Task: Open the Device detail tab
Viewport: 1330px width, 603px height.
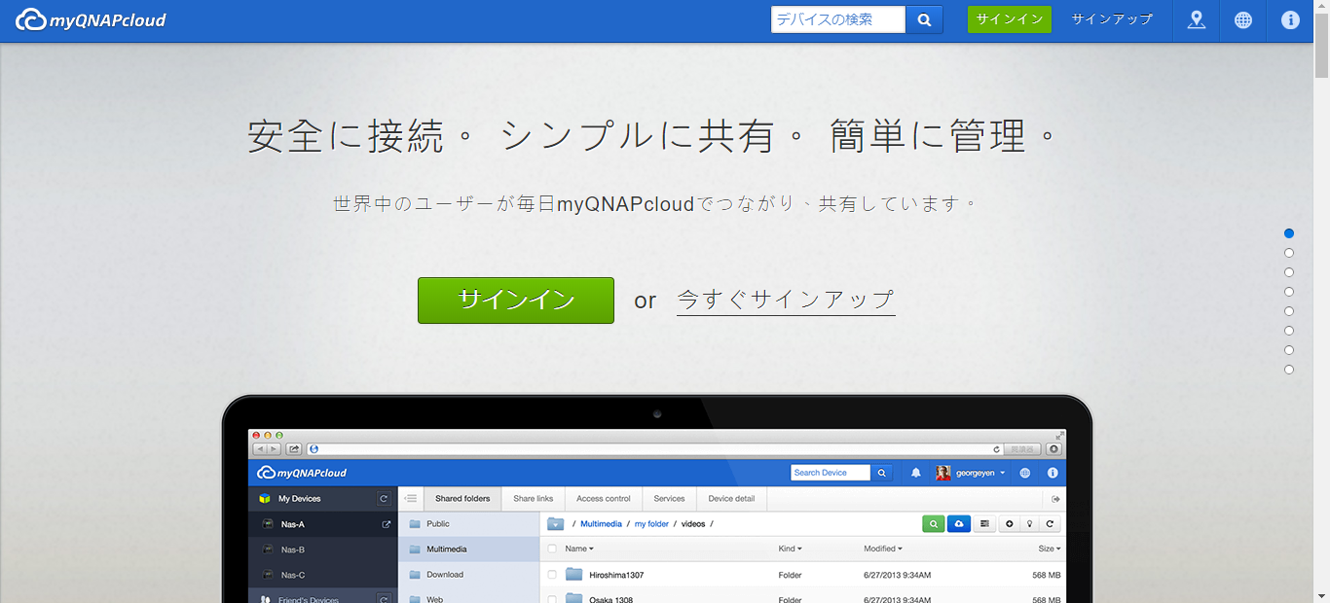Action: (731, 499)
